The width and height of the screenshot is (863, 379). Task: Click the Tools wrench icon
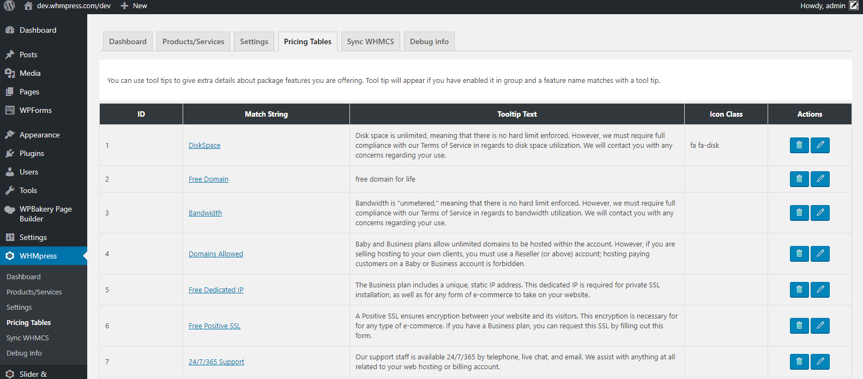point(10,190)
